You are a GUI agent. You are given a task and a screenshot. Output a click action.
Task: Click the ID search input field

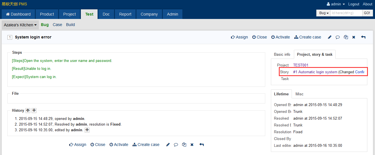346,13
